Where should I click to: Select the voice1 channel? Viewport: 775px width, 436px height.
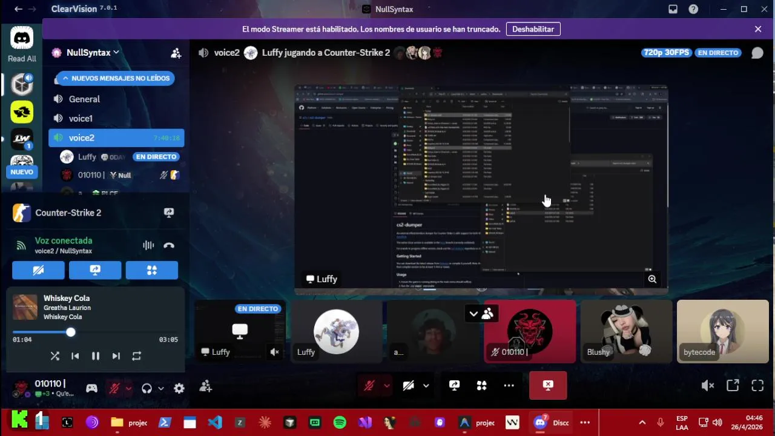tap(116, 119)
